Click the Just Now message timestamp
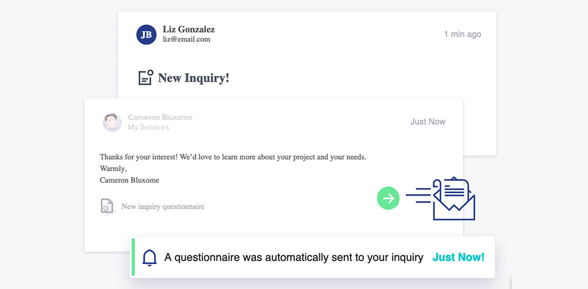This screenshot has width=588, height=289. (428, 122)
